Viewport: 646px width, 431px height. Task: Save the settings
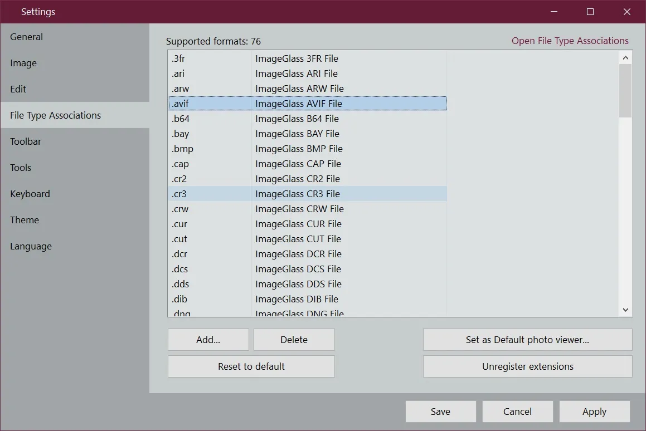coord(440,412)
